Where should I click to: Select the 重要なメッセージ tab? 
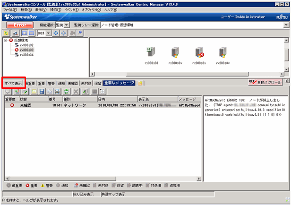[119, 83]
